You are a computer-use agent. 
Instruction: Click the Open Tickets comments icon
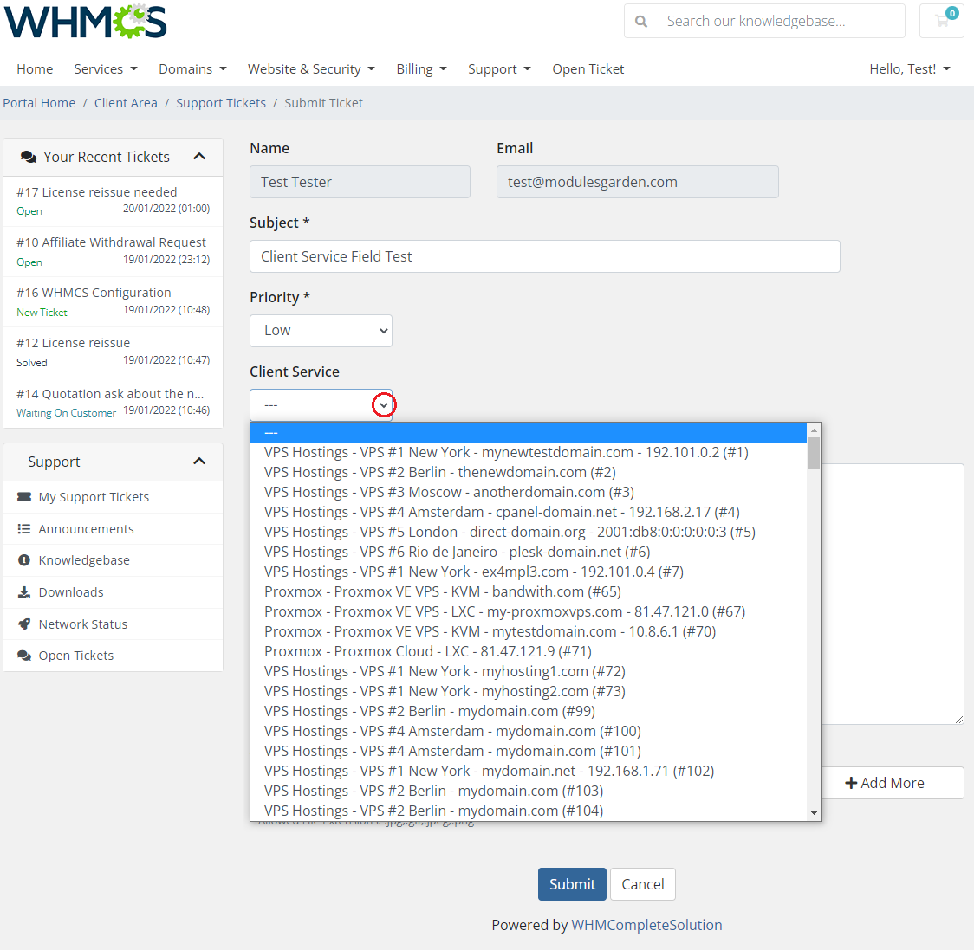24,656
